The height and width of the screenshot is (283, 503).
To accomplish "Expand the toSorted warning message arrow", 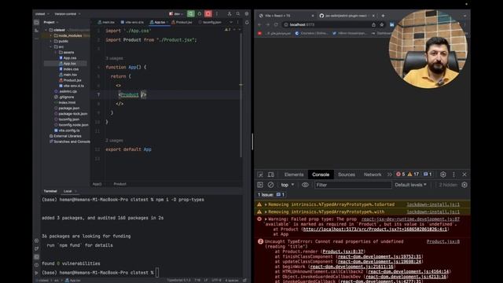I will (x=266, y=204).
